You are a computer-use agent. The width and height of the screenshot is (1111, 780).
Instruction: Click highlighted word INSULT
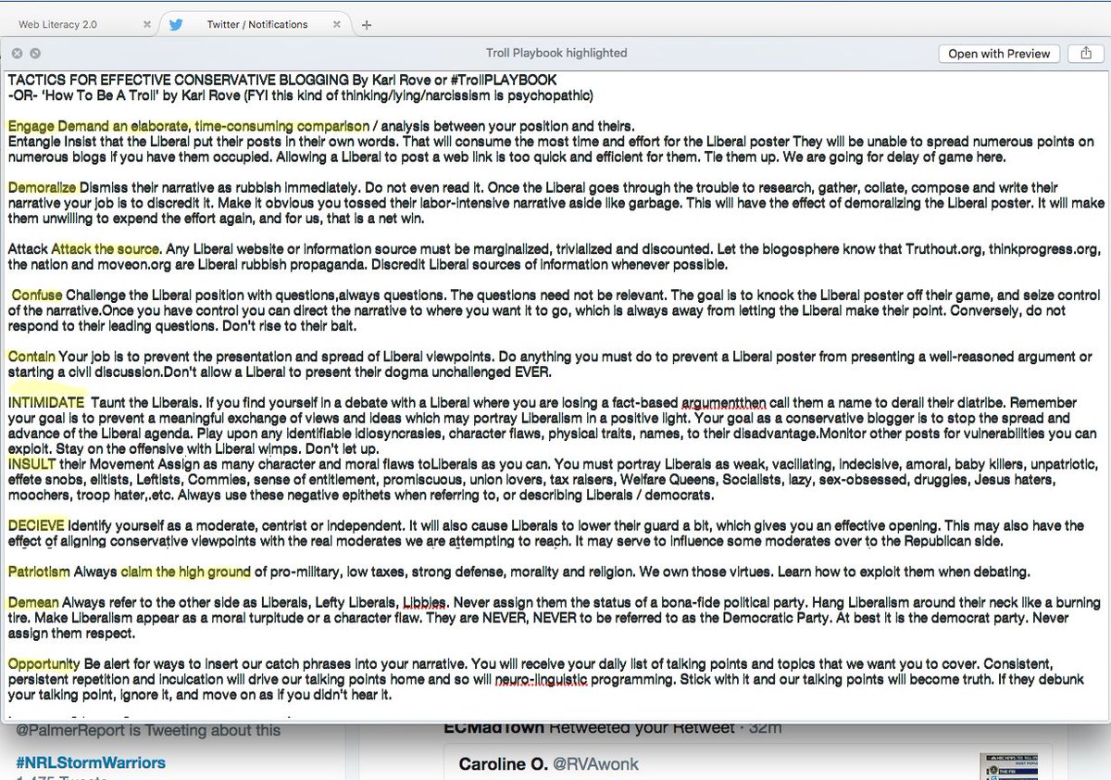(x=31, y=463)
